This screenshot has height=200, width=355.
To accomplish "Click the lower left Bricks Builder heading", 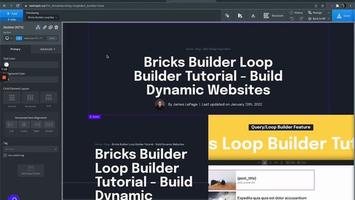I will (x=144, y=174).
